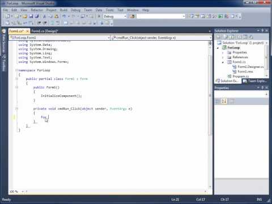Select Form1.resx in Solution Explorer

tap(245, 71)
